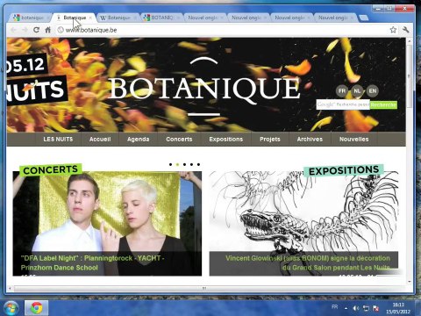This screenshot has width=421, height=316.
Task: Switch to the BOTANIQ... tab
Action: click(x=160, y=18)
